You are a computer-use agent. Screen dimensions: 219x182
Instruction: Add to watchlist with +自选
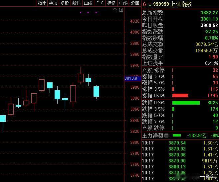123,3
